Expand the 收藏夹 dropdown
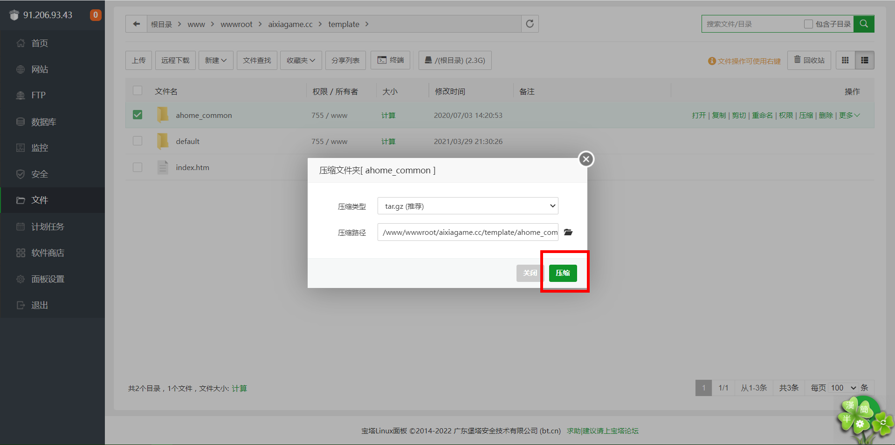 tap(301, 60)
